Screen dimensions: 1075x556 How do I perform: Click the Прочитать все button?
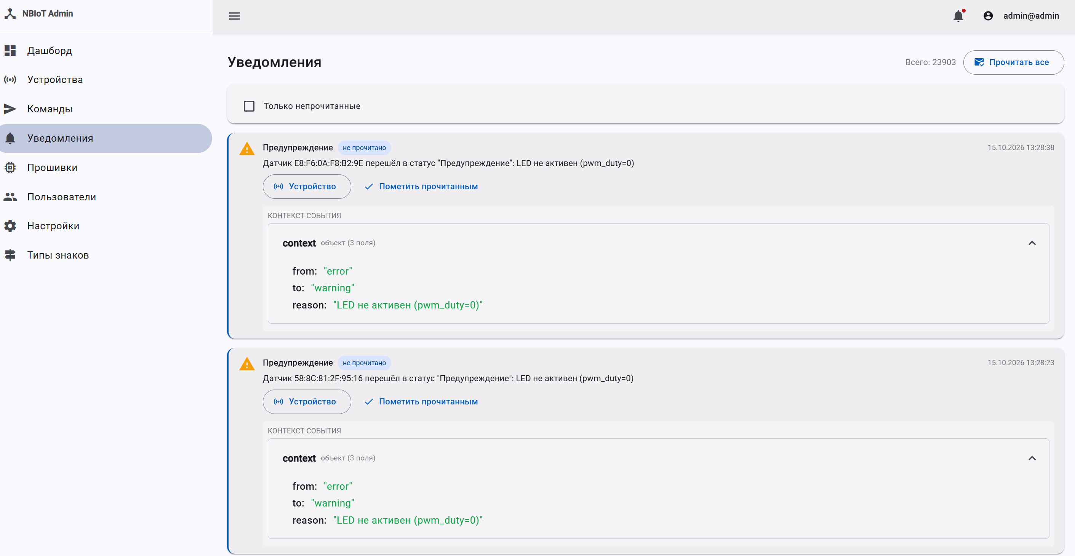click(1013, 62)
